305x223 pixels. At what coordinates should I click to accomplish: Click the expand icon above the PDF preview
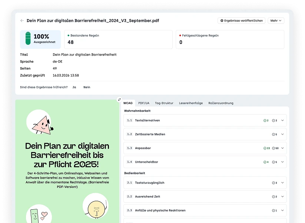[x=119, y=99]
